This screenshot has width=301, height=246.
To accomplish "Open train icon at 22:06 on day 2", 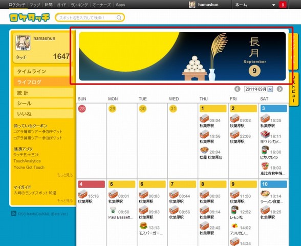I will [x=234, y=134].
